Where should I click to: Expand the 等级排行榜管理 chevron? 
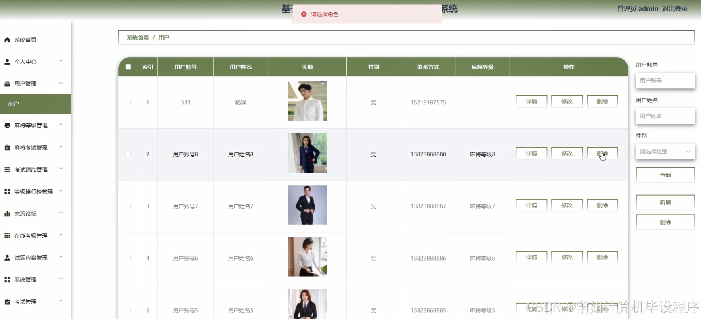tap(61, 191)
